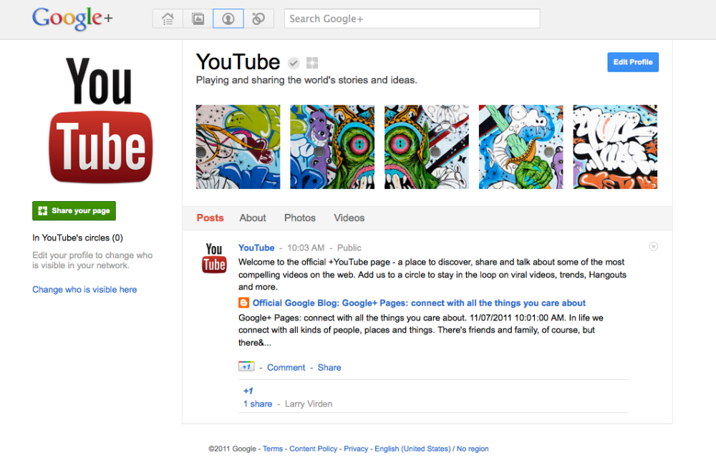This screenshot has height=460, width=716.
Task: Click the green scribble photo thumbnail
Action: (238, 147)
